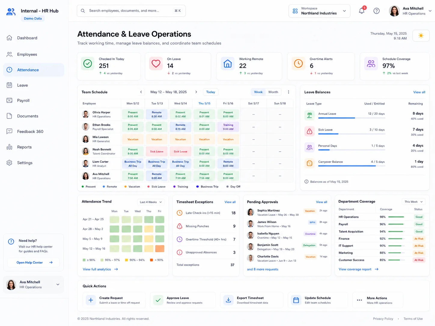This screenshot has height=326, width=435.
Task: Click the Overtime Threshold clock icon
Action: coord(179,239)
